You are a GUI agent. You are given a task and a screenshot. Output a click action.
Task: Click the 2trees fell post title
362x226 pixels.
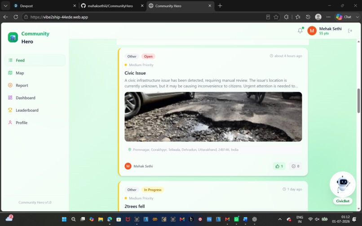pos(135,206)
